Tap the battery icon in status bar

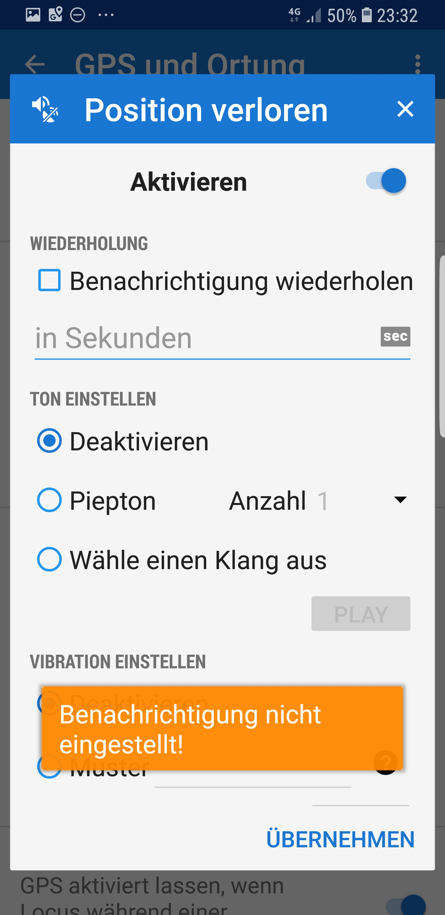[x=366, y=15]
